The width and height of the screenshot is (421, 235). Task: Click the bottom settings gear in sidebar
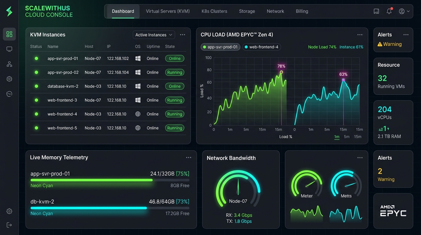click(9, 211)
